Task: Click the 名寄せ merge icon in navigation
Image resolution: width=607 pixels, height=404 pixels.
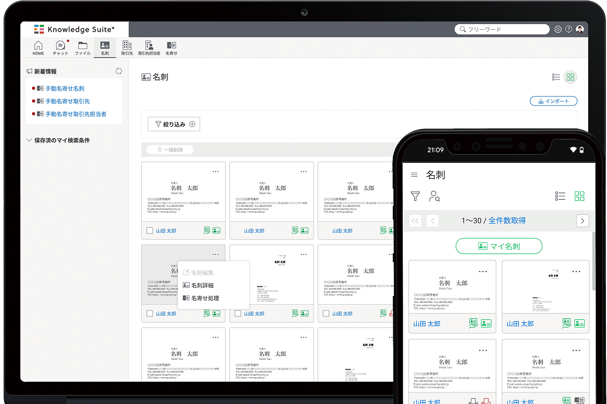Action: pyautogui.click(x=171, y=47)
